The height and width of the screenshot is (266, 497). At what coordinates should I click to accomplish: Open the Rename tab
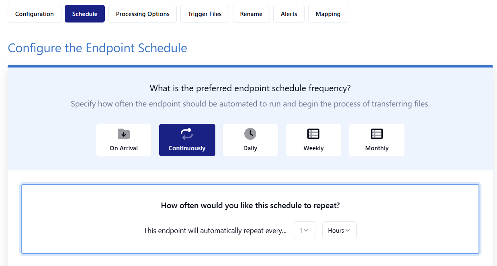point(251,14)
